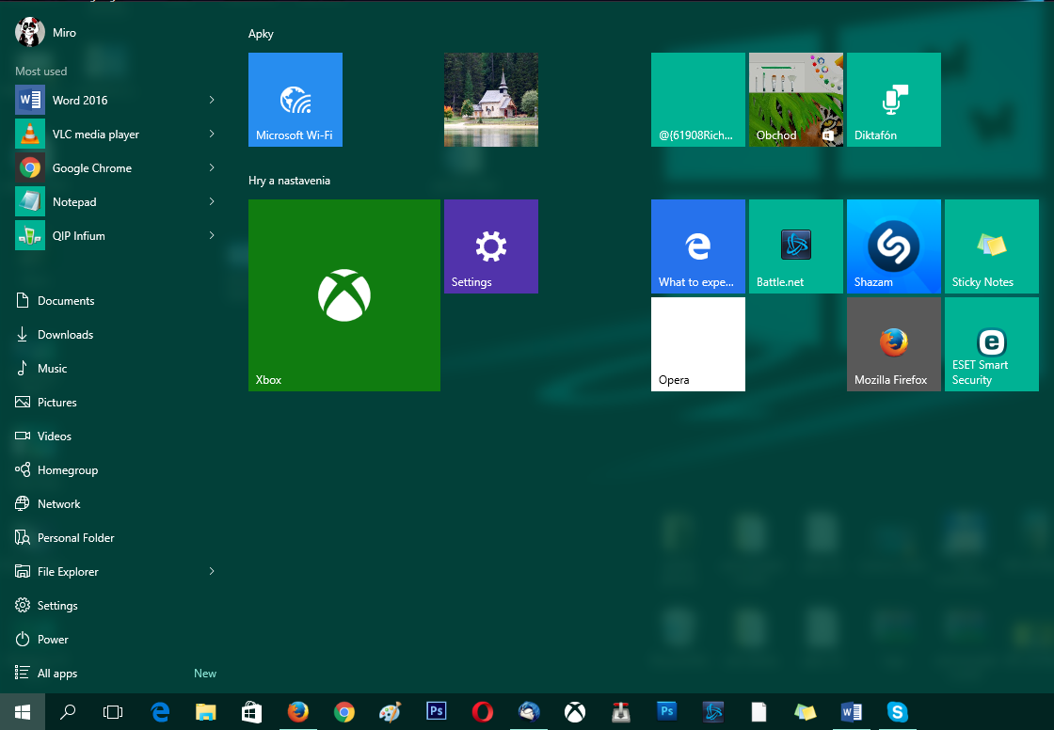The height and width of the screenshot is (730, 1054).
Task: Launch the Mozilla Firefox tile
Action: click(893, 344)
